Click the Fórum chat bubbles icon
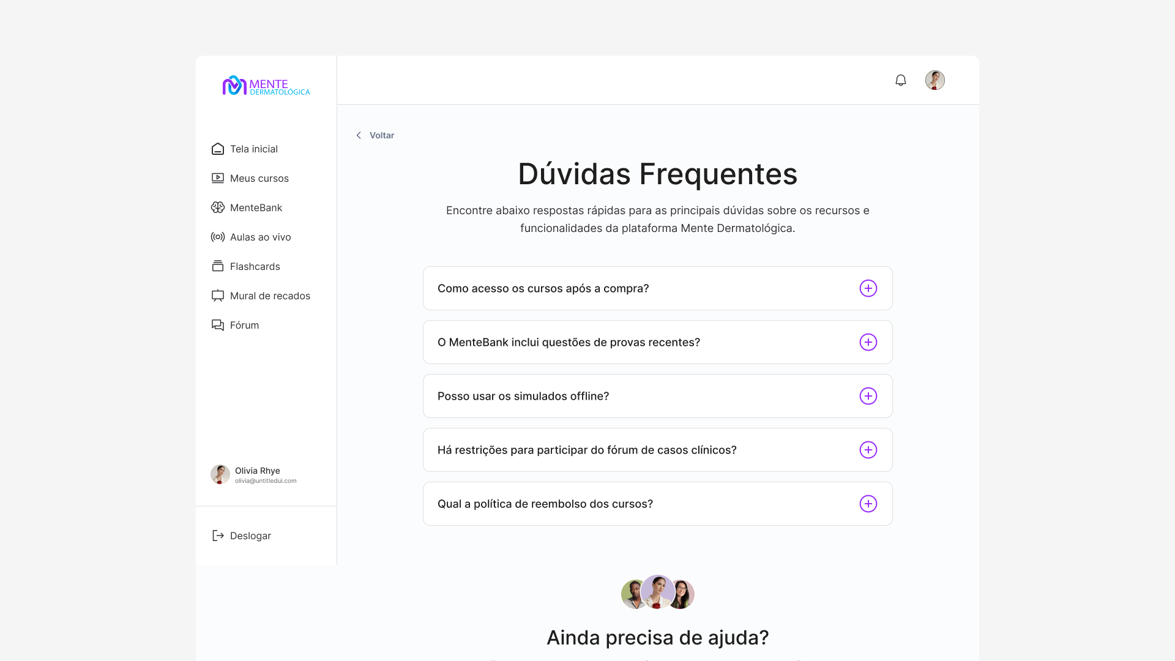 click(x=217, y=325)
